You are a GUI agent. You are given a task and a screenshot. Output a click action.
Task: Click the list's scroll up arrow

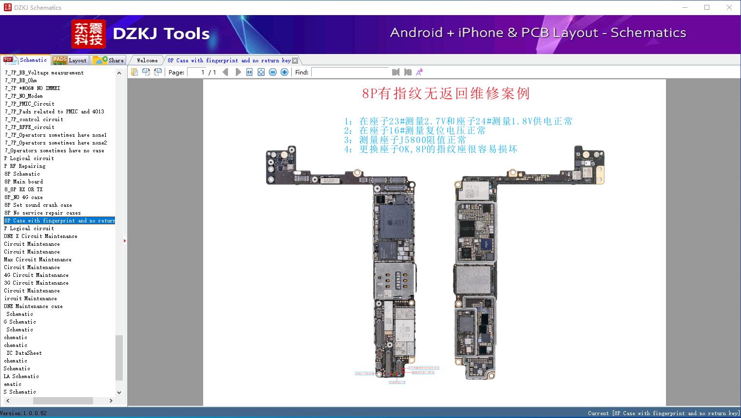click(119, 73)
